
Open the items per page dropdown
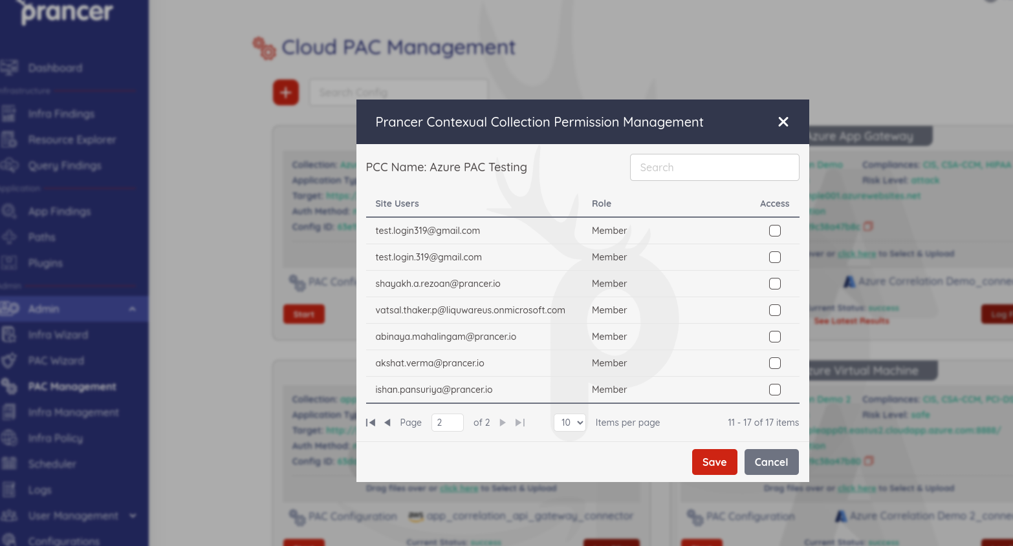coord(570,423)
